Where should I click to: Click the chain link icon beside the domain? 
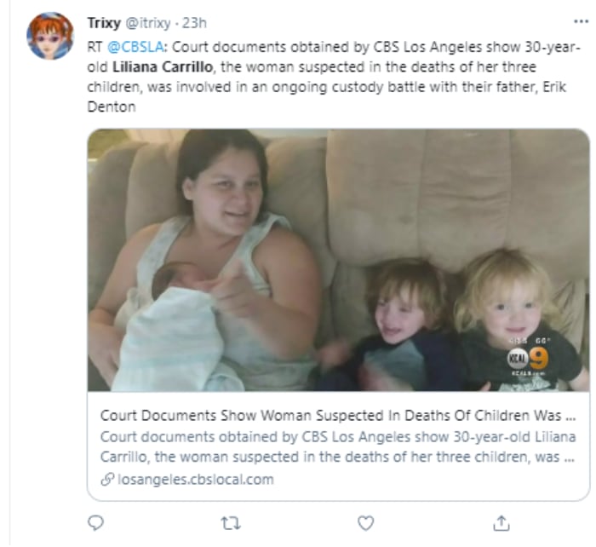click(x=106, y=479)
